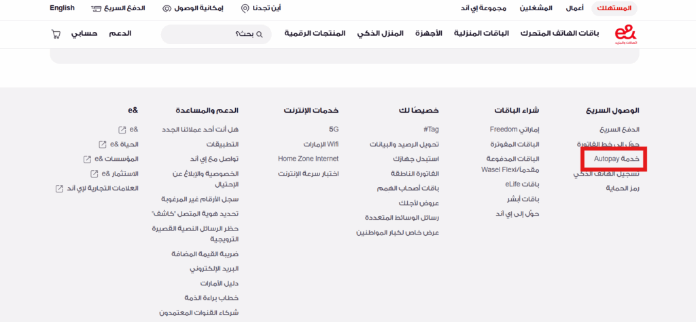This screenshot has width=696, height=322.
Task: Open عرض خاص لكبار المواطنين link
Action: (398, 232)
